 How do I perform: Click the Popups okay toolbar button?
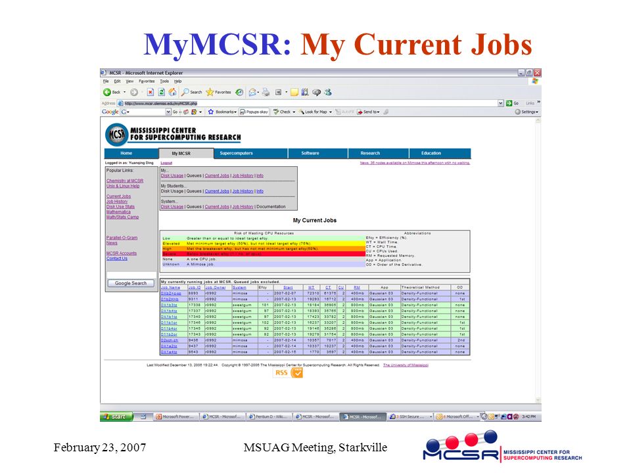pyautogui.click(x=254, y=112)
